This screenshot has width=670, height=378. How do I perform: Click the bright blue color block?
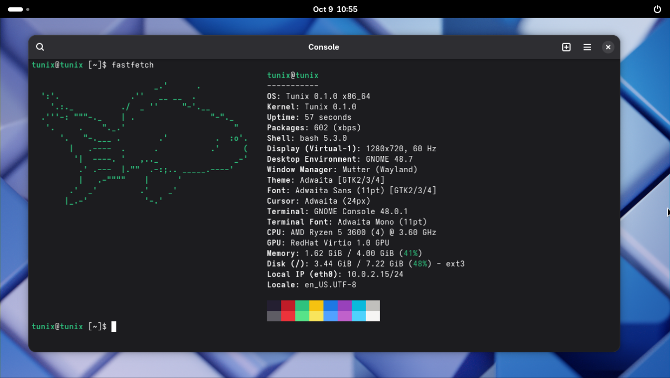click(331, 316)
